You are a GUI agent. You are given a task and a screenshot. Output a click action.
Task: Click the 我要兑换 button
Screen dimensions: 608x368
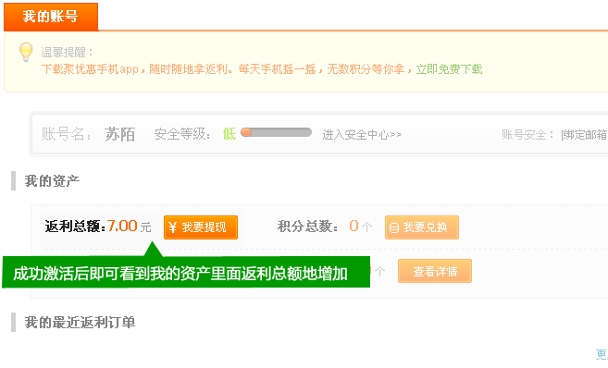pyautogui.click(x=422, y=227)
